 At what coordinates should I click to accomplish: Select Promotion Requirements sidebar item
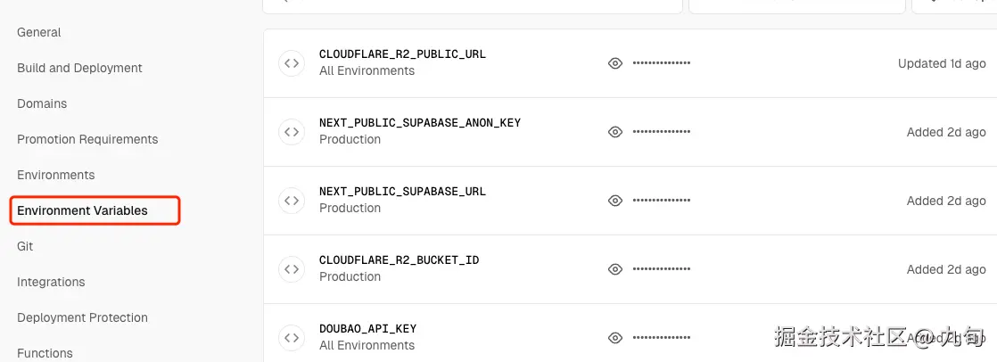87,139
